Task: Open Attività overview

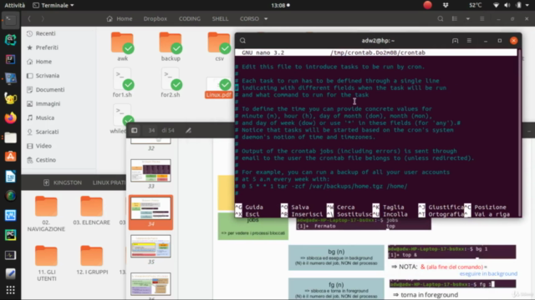Action: tap(15, 5)
